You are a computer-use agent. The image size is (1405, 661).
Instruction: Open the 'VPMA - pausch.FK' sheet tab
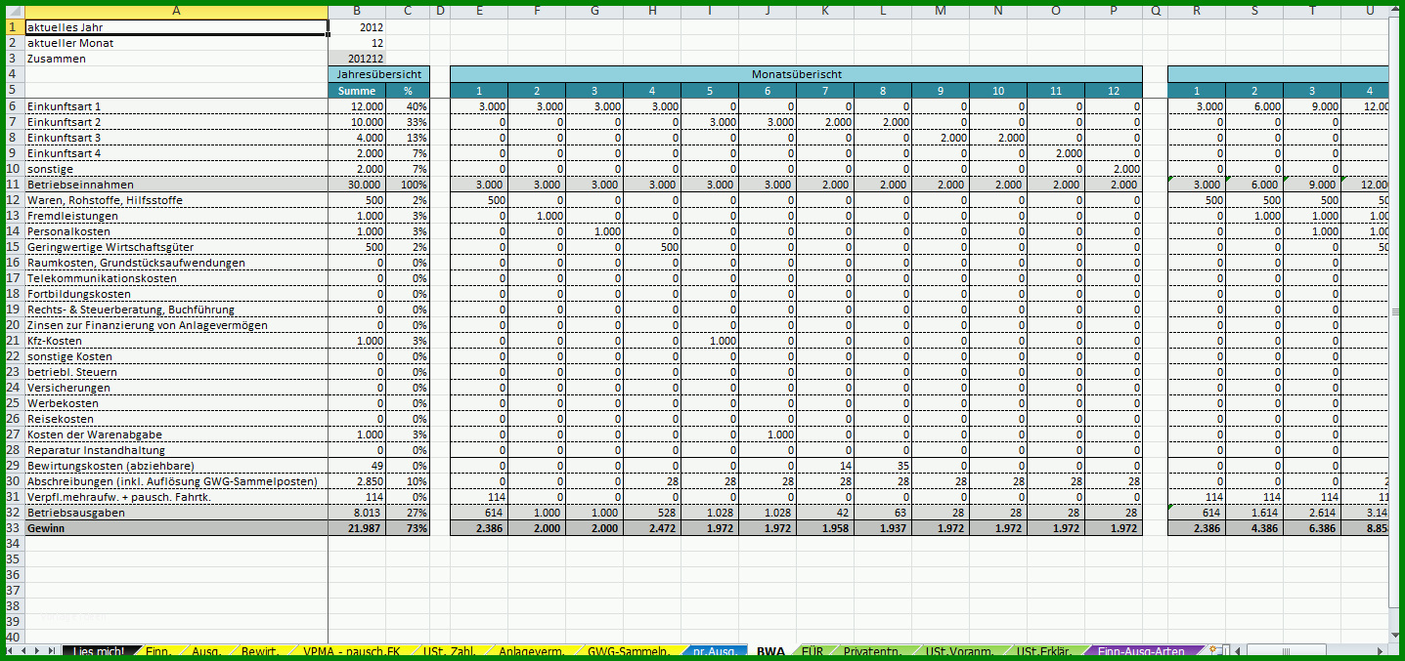(351, 651)
